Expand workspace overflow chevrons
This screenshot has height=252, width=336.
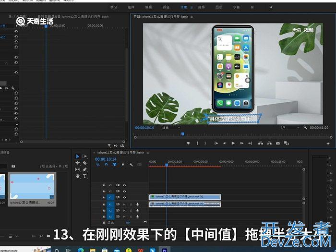[x=271, y=7]
